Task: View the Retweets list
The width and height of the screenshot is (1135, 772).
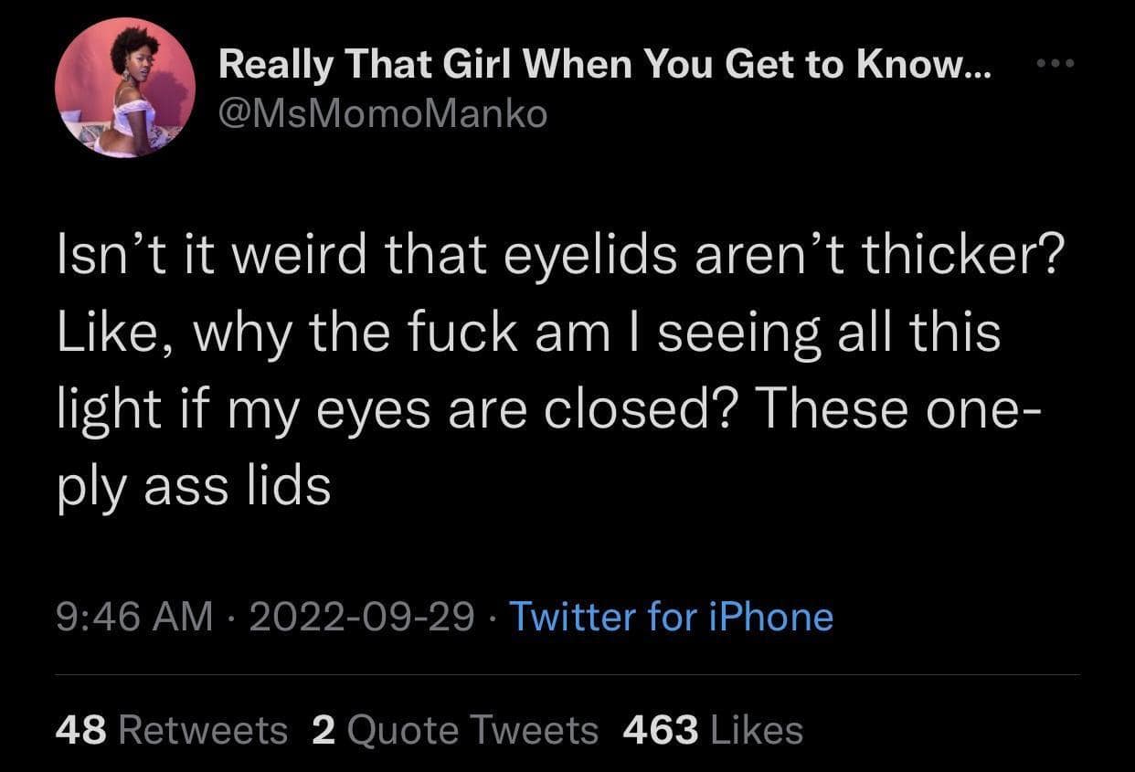Action: pyautogui.click(x=203, y=730)
